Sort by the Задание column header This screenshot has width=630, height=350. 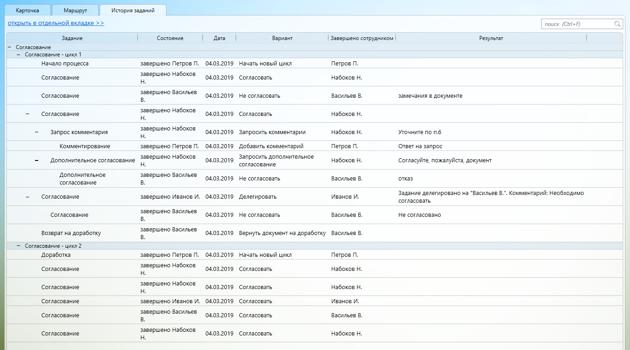coord(72,38)
